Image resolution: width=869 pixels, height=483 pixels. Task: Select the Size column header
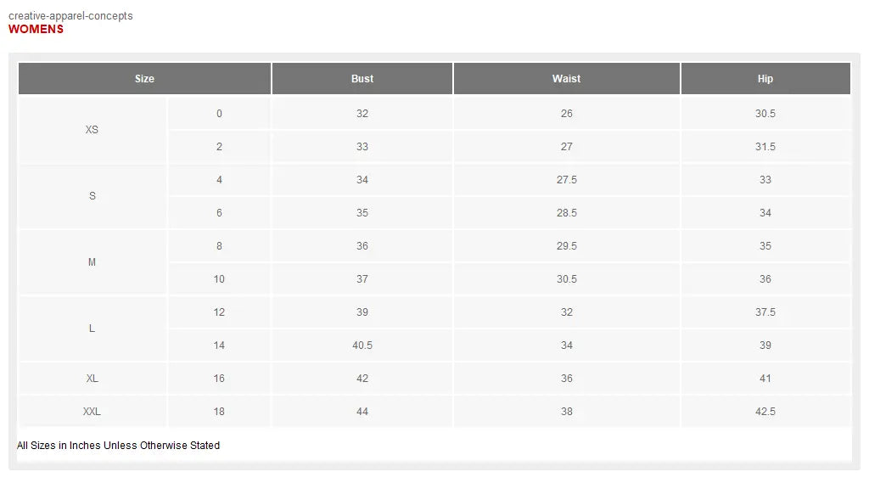point(144,79)
